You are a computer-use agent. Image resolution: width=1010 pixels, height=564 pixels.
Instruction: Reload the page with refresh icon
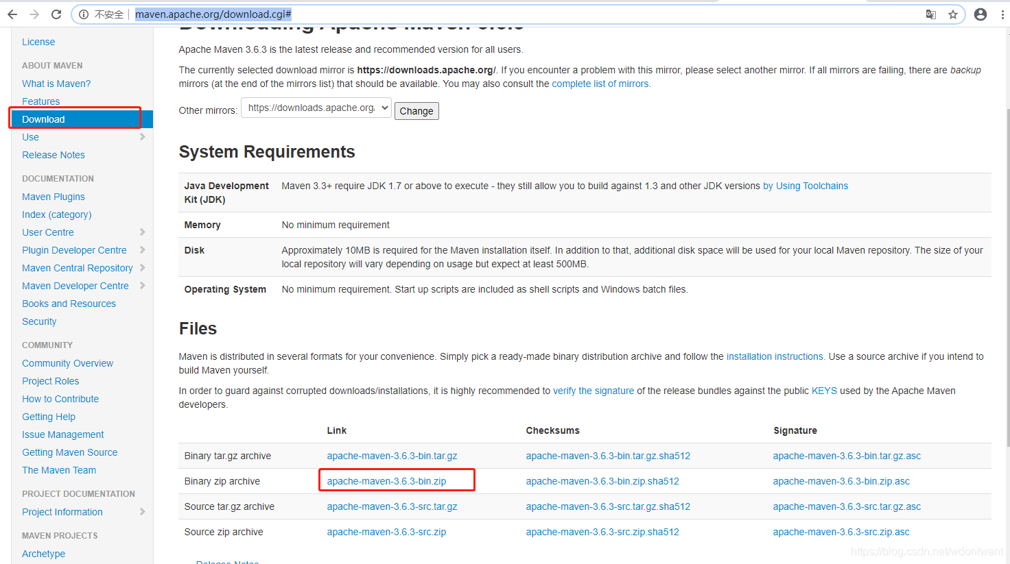point(56,14)
